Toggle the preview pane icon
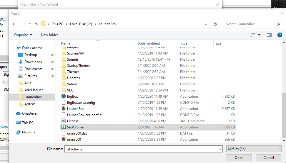286x163 pixels. (269, 35)
